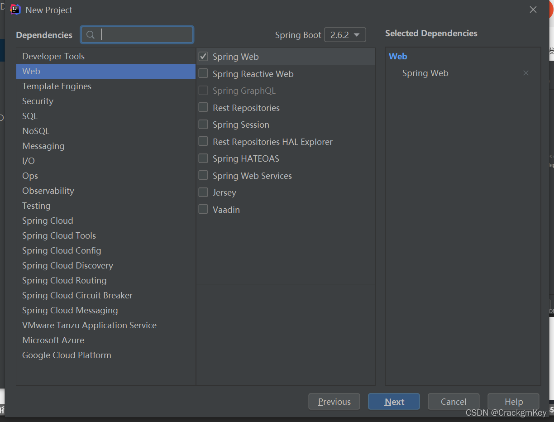Select Spring Cloud Discovery category

click(x=106, y=265)
